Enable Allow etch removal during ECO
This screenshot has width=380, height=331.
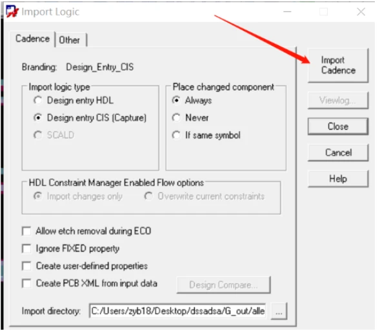(26, 231)
